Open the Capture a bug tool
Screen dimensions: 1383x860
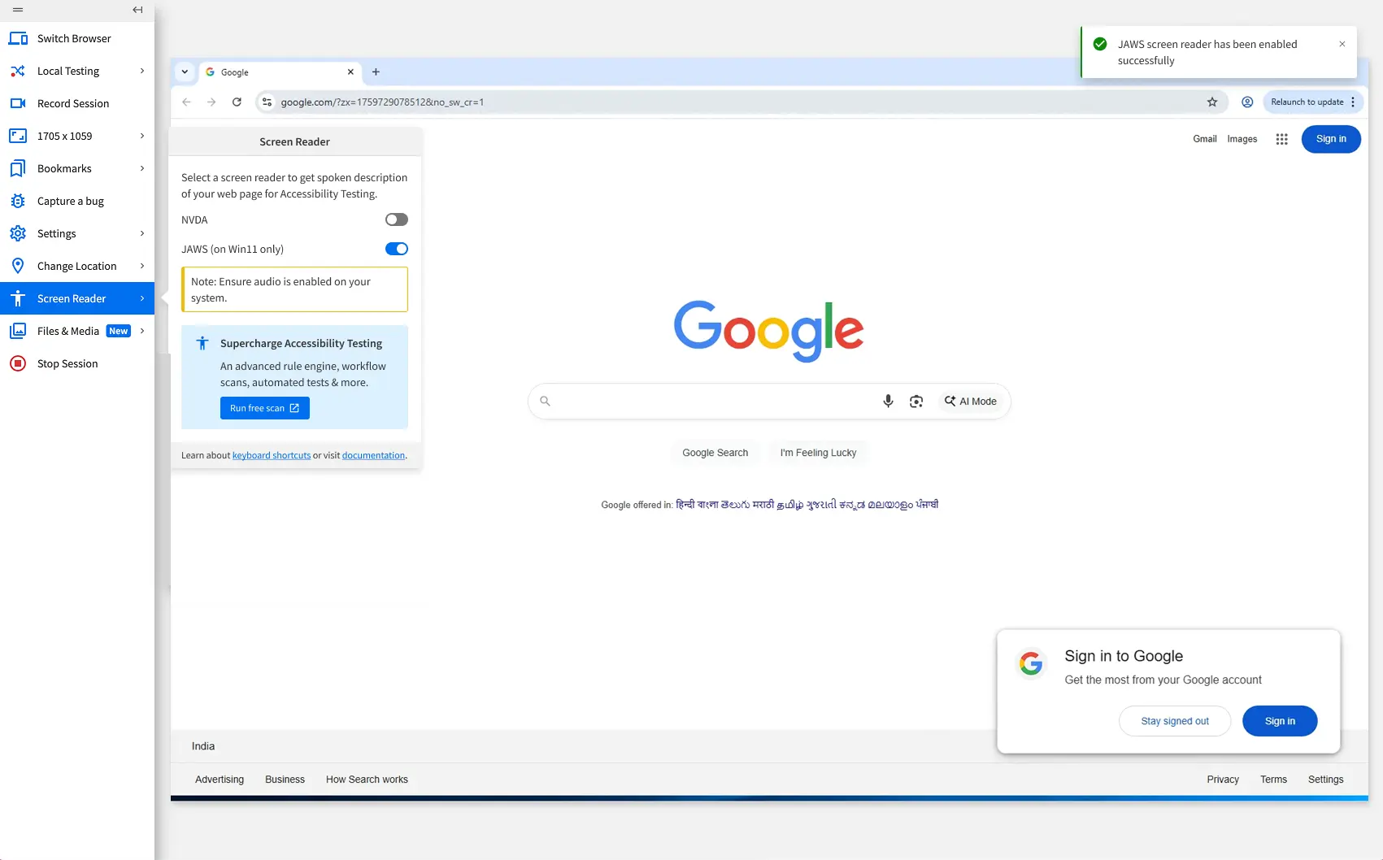(x=71, y=201)
